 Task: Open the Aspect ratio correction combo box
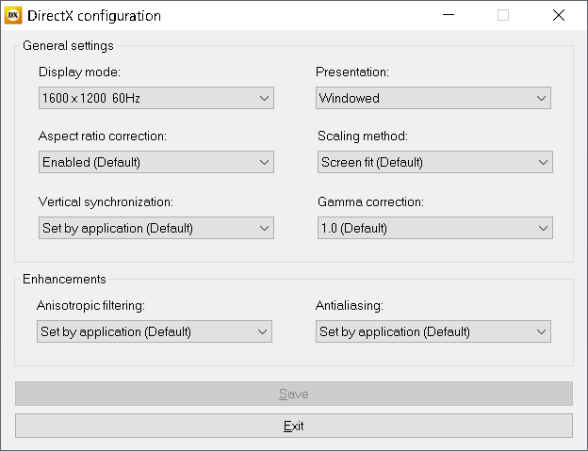156,162
